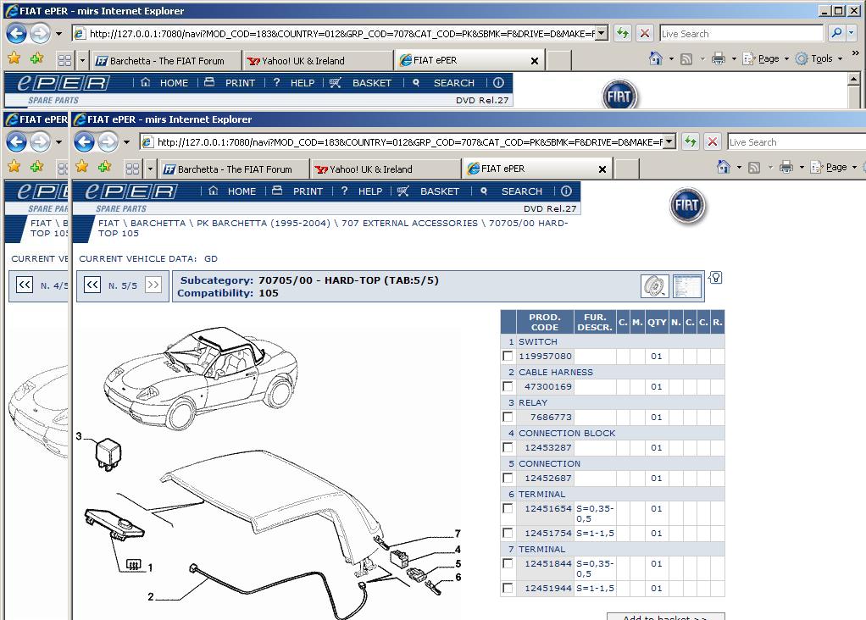Viewport: 866px width, 620px height.
Task: Go forward in the front browser window
Action: [108, 142]
